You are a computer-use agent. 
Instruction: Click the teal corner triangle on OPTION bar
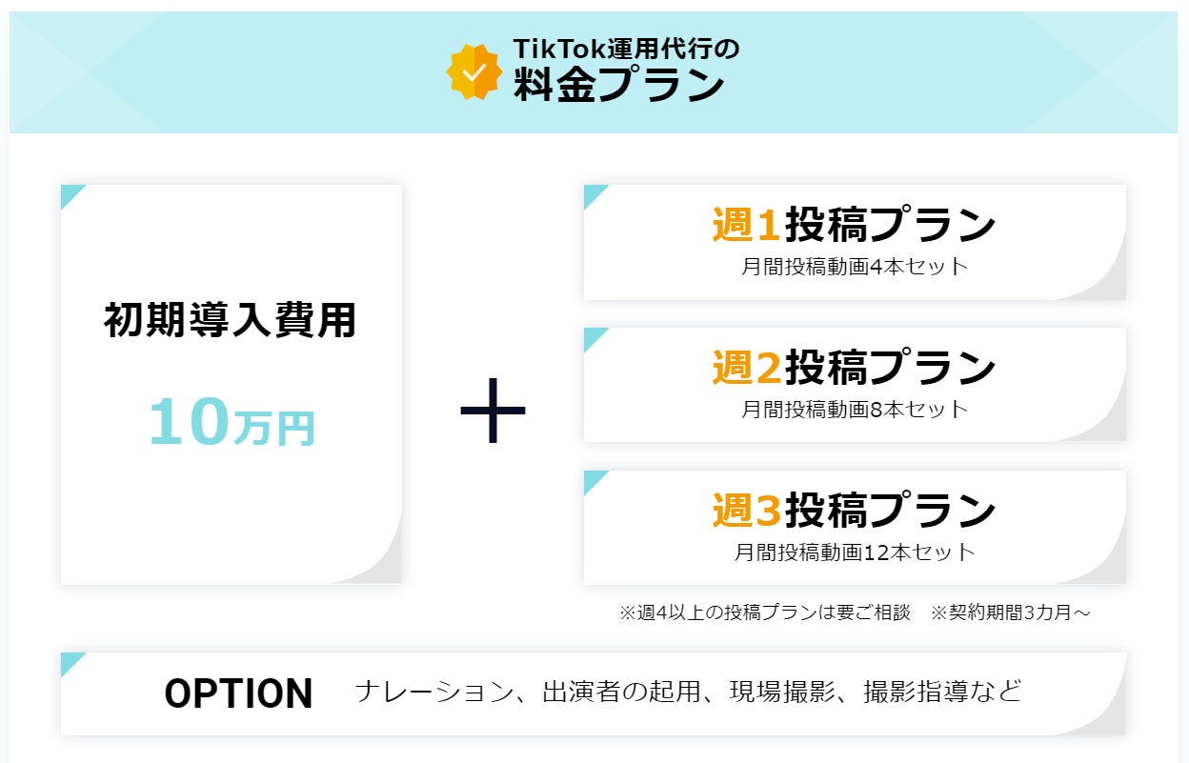[x=71, y=661]
